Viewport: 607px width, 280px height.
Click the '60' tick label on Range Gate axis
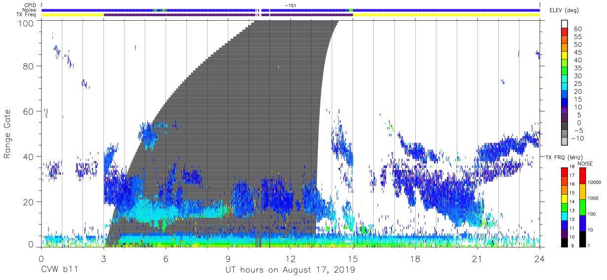29,112
